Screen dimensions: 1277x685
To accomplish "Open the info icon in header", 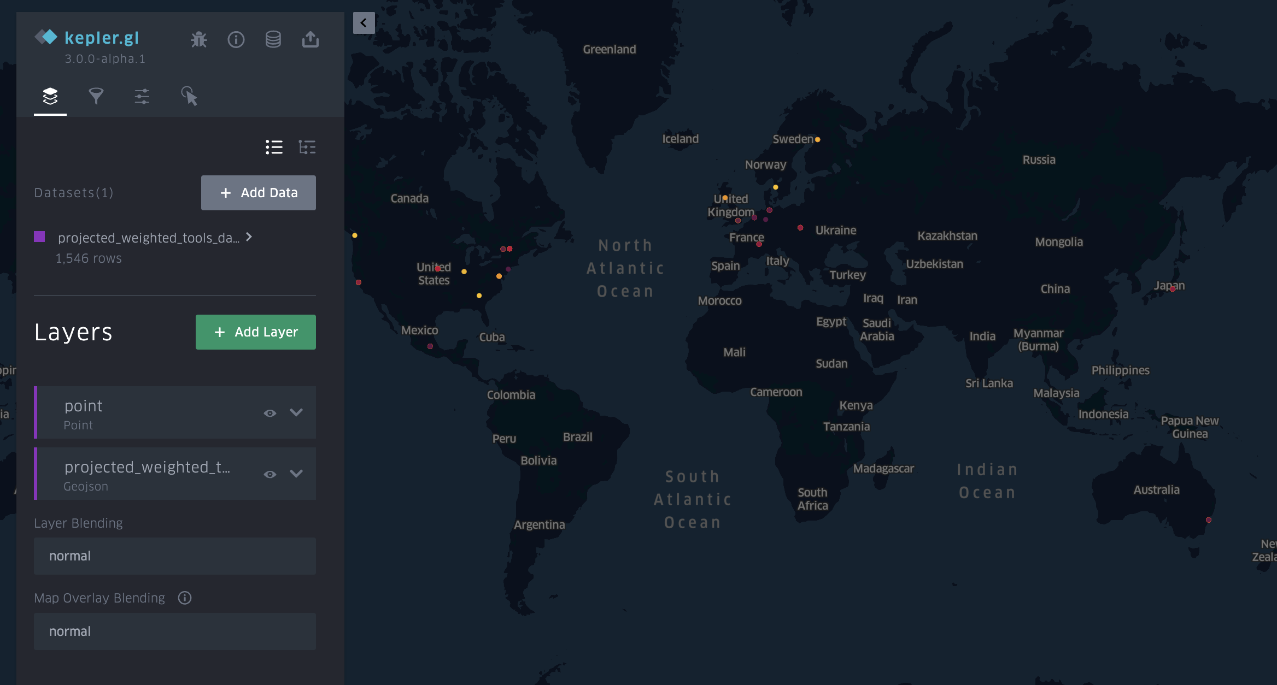I will point(236,39).
